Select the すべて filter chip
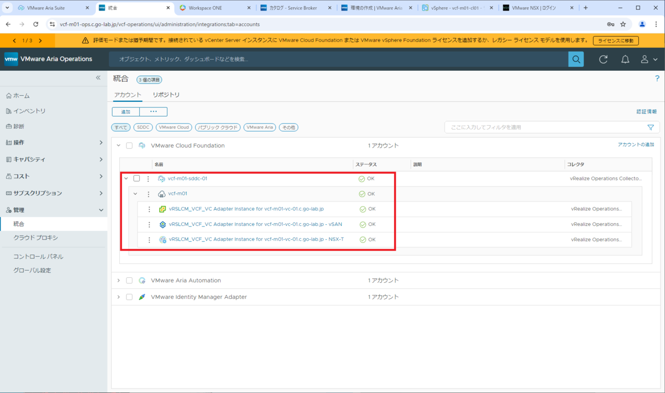 point(121,127)
